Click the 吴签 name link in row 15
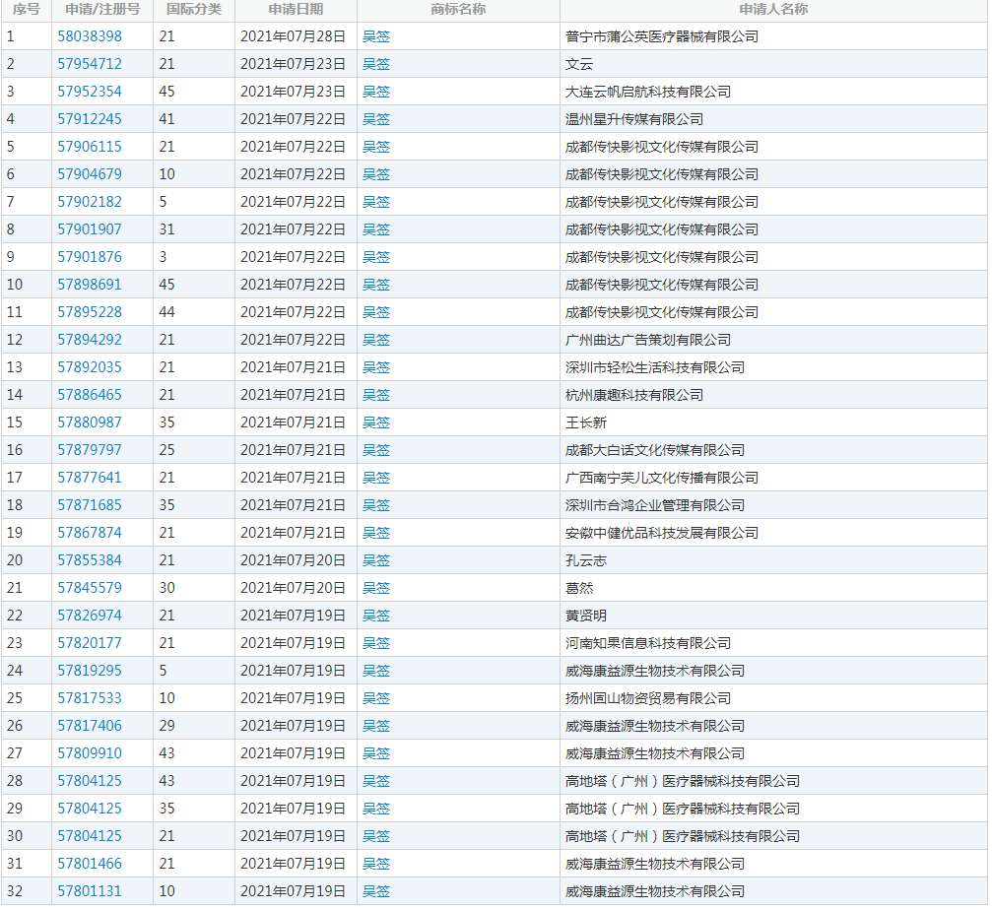Viewport: 992px width, 909px height. pos(376,422)
